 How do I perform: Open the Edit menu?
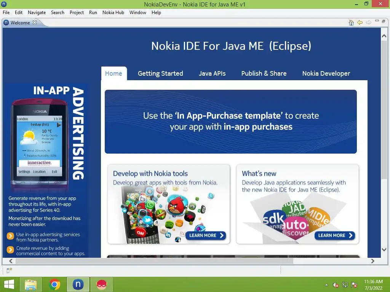pyautogui.click(x=19, y=13)
